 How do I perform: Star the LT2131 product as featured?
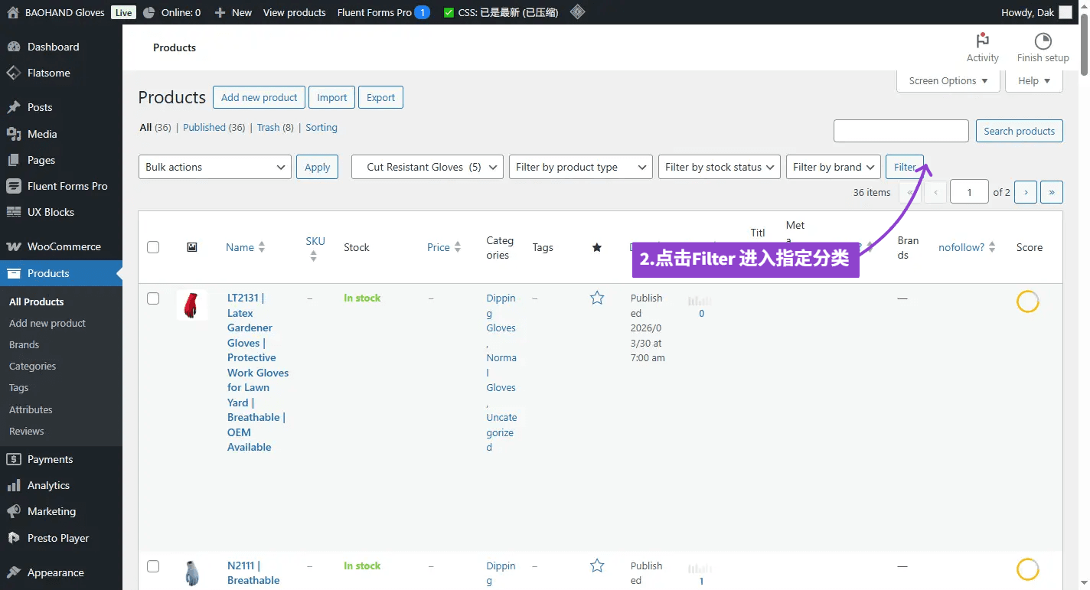point(597,298)
